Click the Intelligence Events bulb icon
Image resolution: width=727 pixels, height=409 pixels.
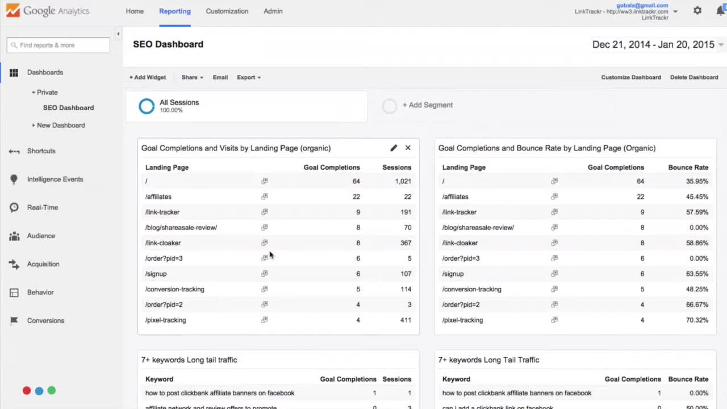pyautogui.click(x=14, y=180)
